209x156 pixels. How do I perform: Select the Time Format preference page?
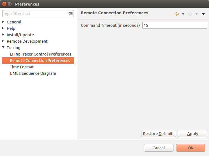pyautogui.click(x=22, y=67)
